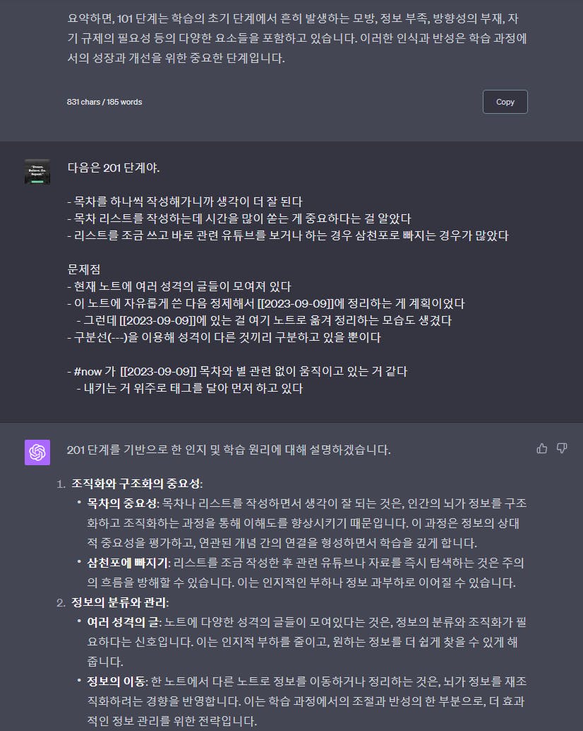
Task: Click the Copy button
Action: pyautogui.click(x=505, y=102)
